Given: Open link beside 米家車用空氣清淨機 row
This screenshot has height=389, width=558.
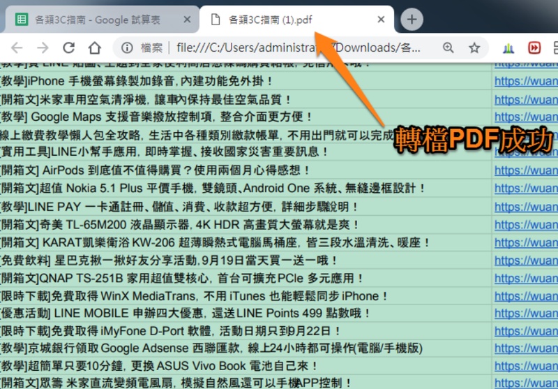Looking at the screenshot, I should click(x=526, y=99).
